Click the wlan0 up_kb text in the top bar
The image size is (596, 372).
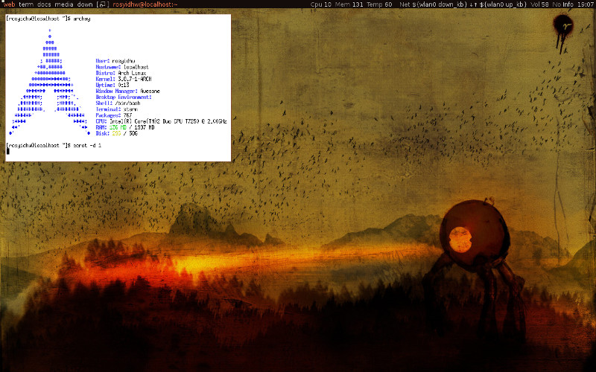pyautogui.click(x=502, y=4)
